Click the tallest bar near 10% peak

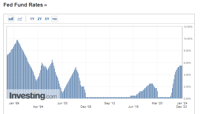click(x=18, y=69)
